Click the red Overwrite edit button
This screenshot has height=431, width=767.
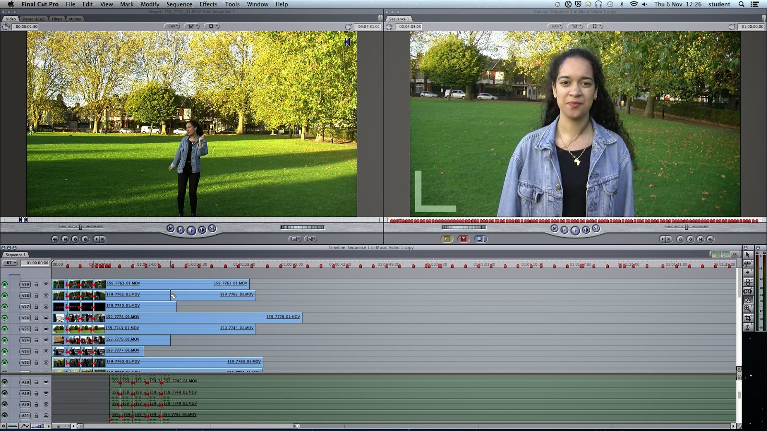pos(464,238)
